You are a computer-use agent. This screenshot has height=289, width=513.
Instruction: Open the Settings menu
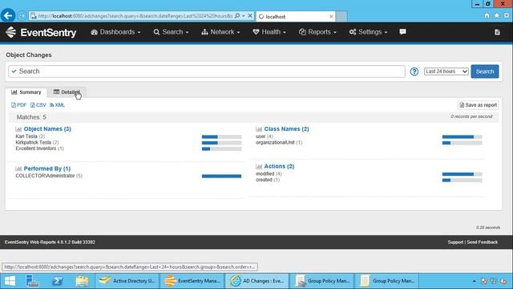(369, 32)
